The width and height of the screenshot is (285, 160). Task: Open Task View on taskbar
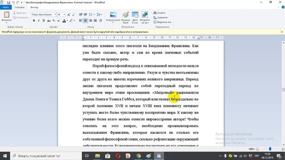tap(87, 156)
